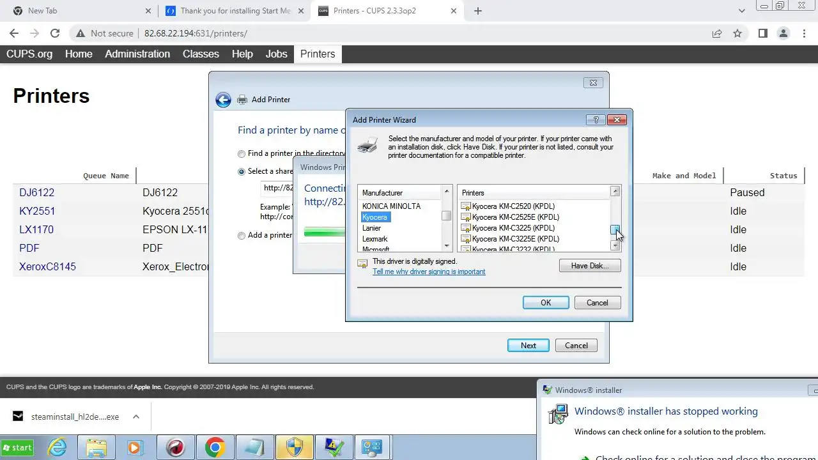Open the XeroxC8145 printer queue link

pos(47,266)
